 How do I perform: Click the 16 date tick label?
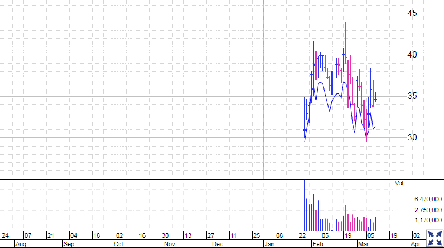(142, 235)
